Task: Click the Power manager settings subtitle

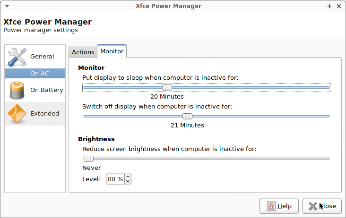Action: coord(41,30)
